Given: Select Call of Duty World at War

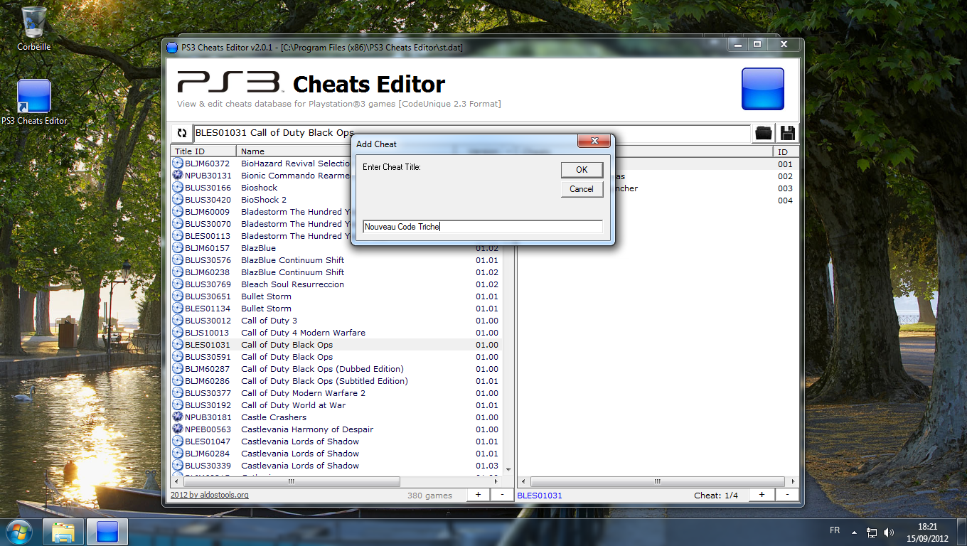Looking at the screenshot, I should coord(336,405).
